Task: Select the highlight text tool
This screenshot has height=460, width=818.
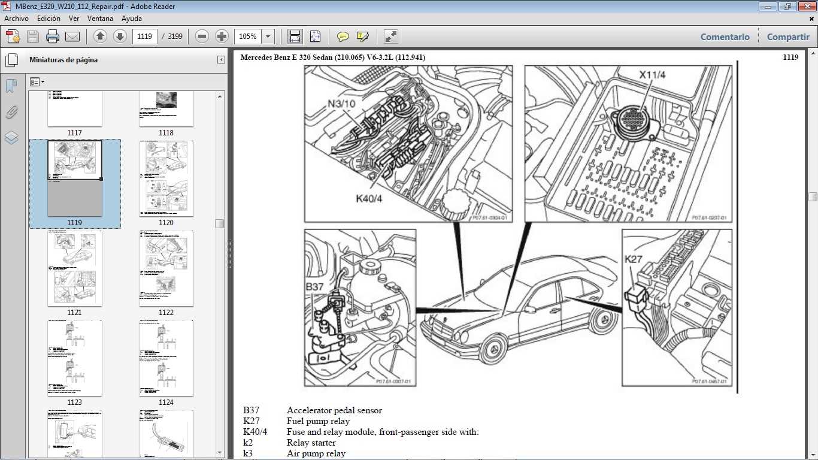Action: pyautogui.click(x=362, y=37)
